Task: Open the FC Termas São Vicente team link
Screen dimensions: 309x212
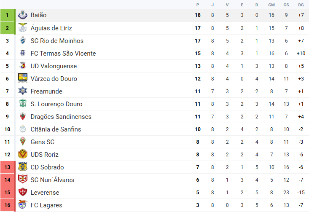Action: [63, 54]
